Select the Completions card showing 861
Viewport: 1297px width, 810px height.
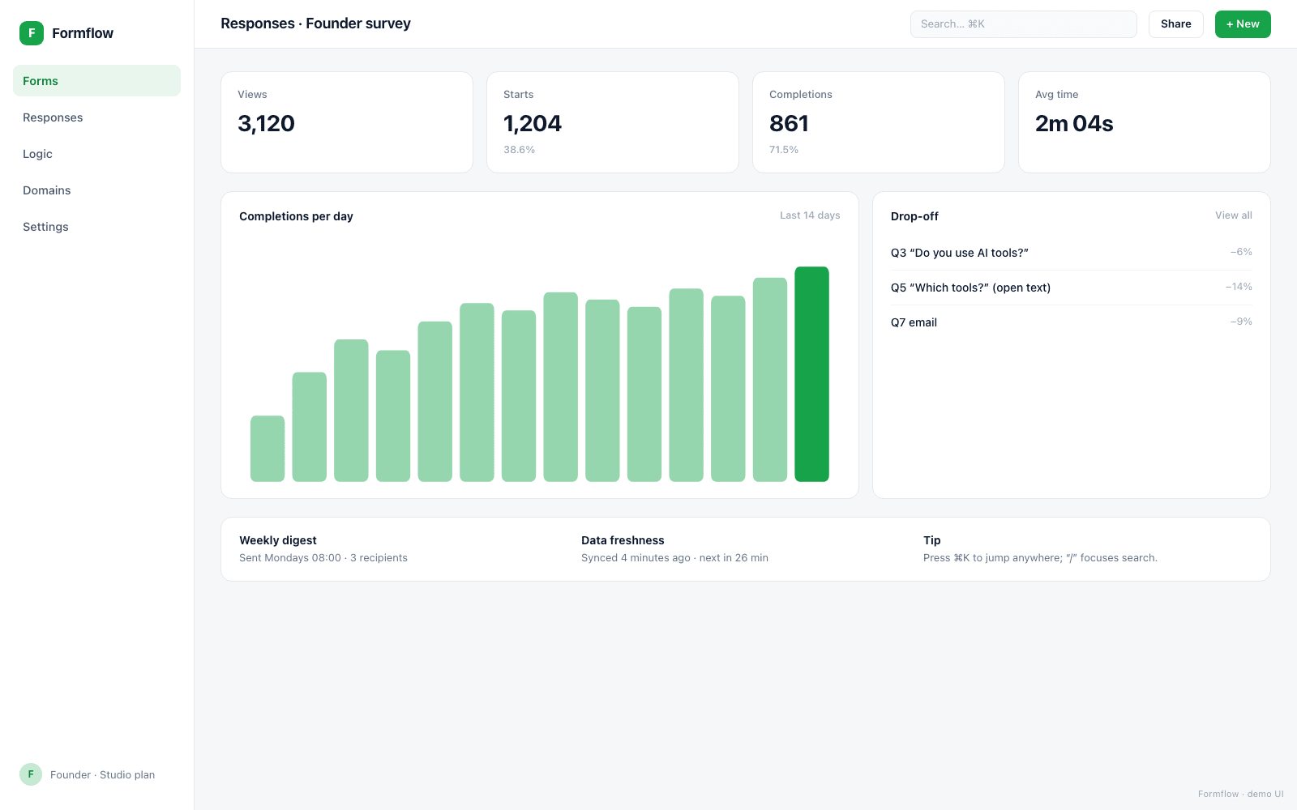(x=879, y=122)
